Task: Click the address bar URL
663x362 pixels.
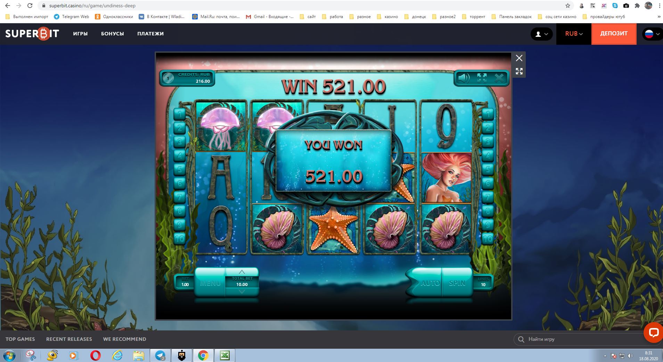Action: click(92, 6)
